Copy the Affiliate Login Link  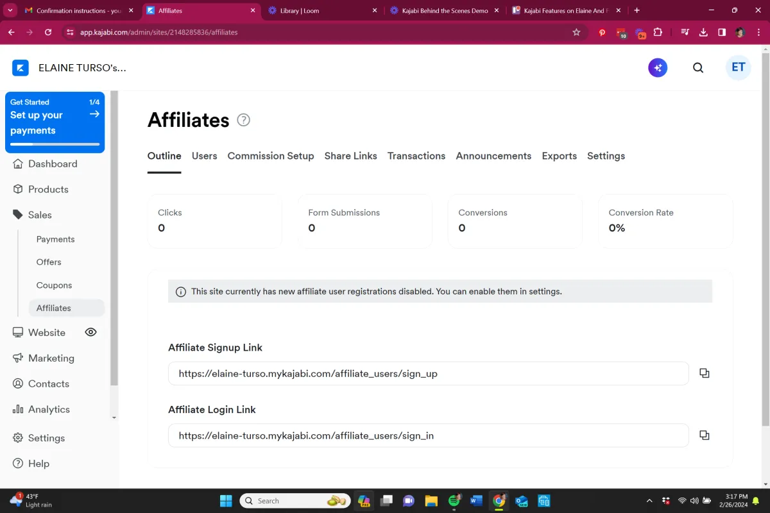point(705,435)
